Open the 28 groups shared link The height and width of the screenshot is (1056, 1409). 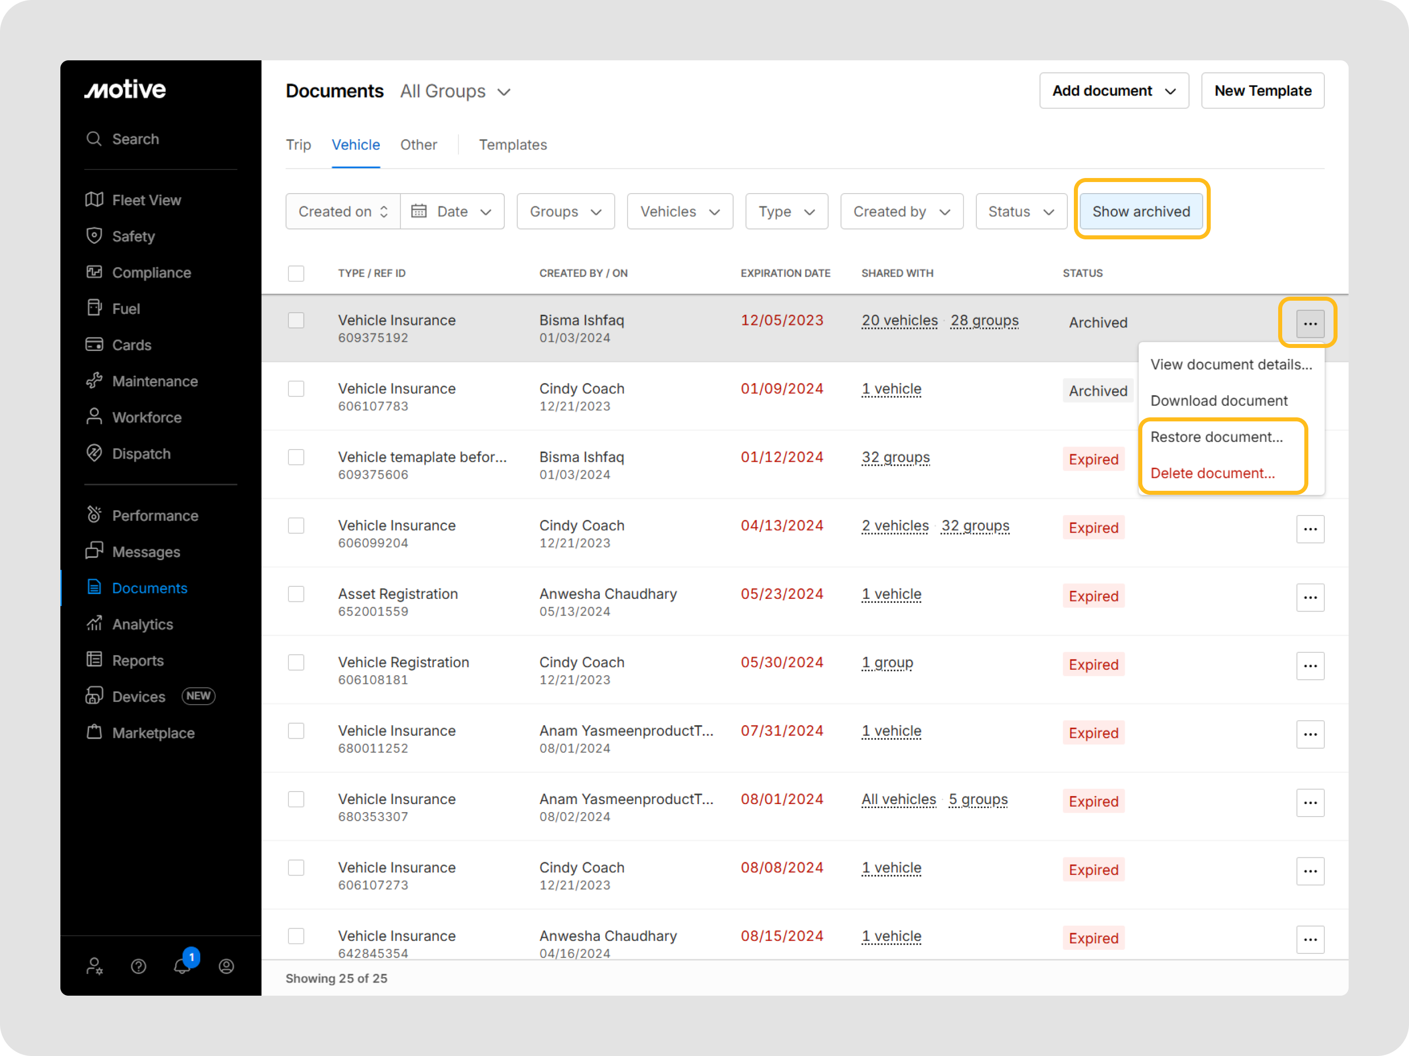984,320
